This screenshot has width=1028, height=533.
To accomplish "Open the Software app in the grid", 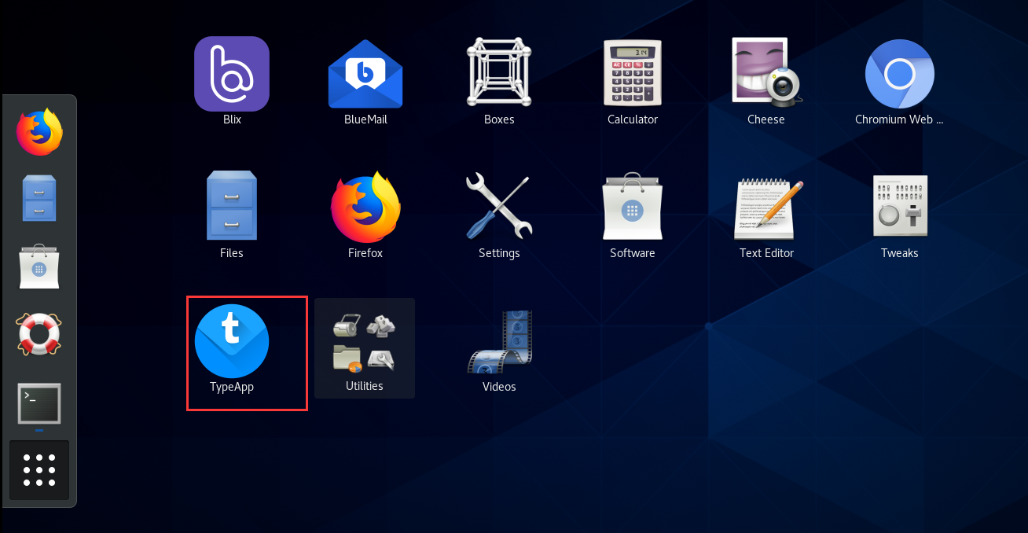I will coord(633,206).
